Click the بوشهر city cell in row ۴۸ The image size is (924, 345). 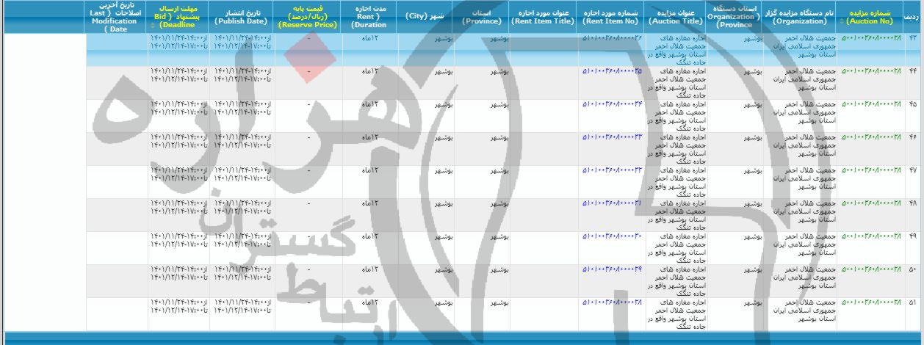(425, 215)
